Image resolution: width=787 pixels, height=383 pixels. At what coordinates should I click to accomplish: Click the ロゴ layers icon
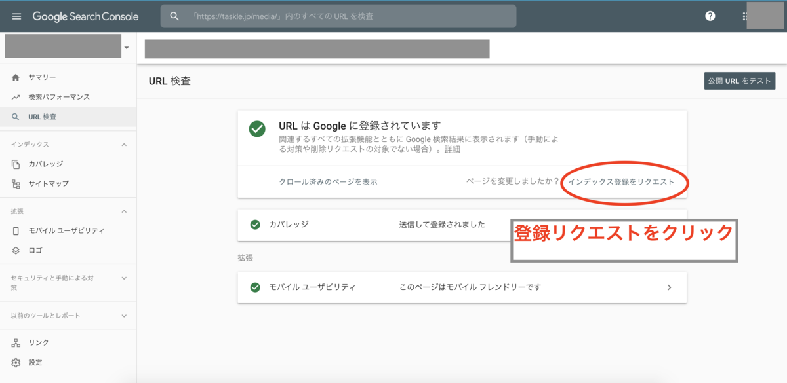tap(16, 250)
